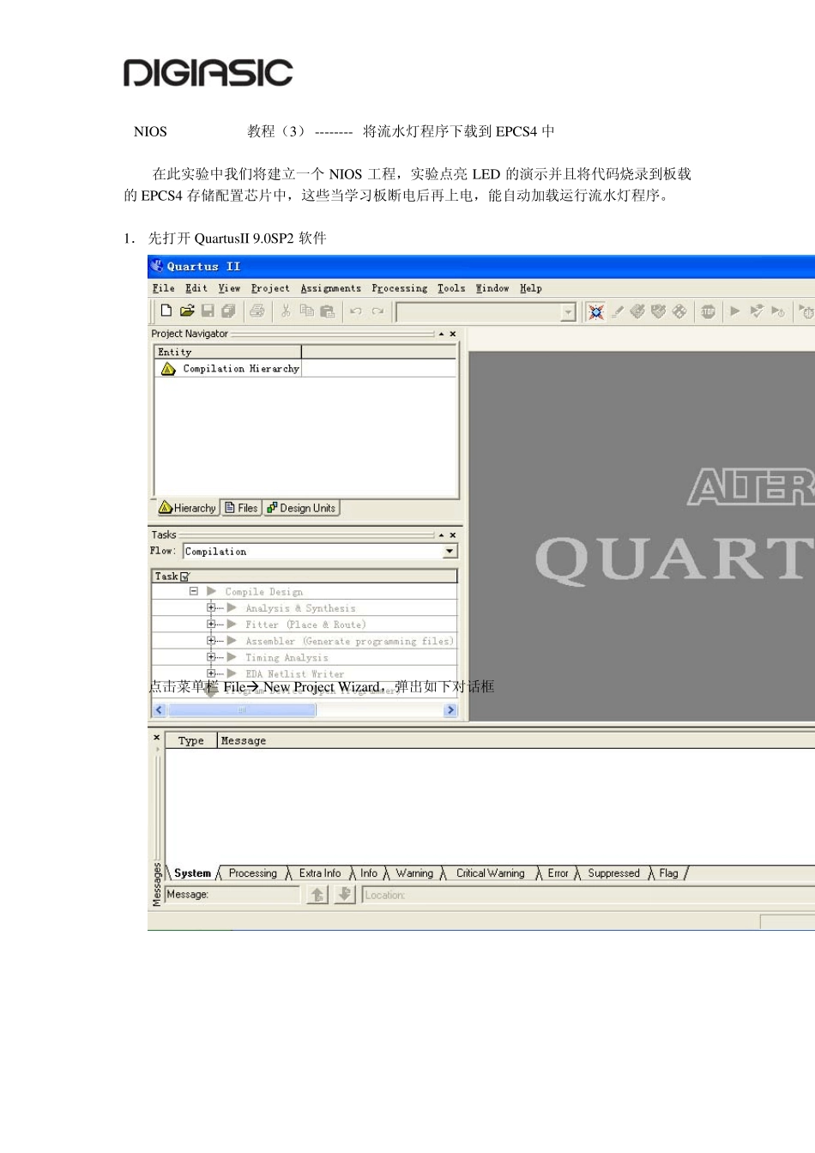Click the Copy toolbar icon
The image size is (815, 1153).
click(306, 311)
